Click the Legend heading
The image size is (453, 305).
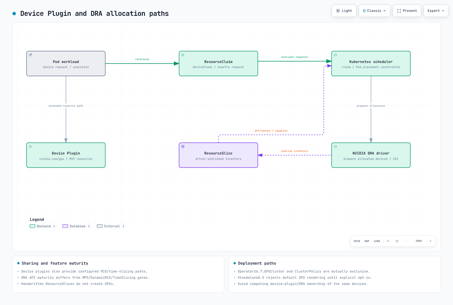tap(37, 219)
